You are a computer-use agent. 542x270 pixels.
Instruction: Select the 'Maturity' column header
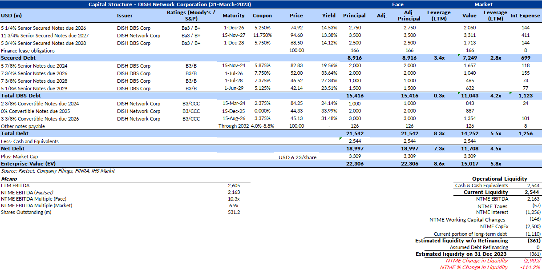[x=234, y=15]
